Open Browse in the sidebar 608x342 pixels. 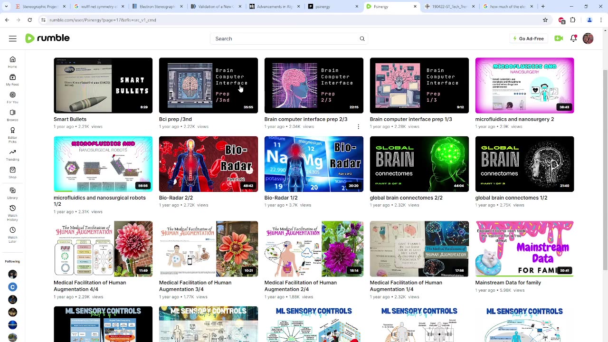click(12, 115)
